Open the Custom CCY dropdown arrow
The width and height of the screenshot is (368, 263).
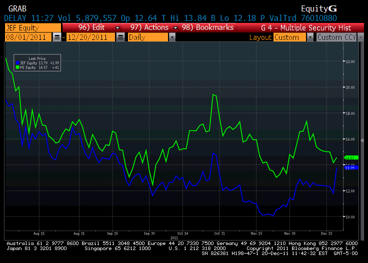[360, 37]
